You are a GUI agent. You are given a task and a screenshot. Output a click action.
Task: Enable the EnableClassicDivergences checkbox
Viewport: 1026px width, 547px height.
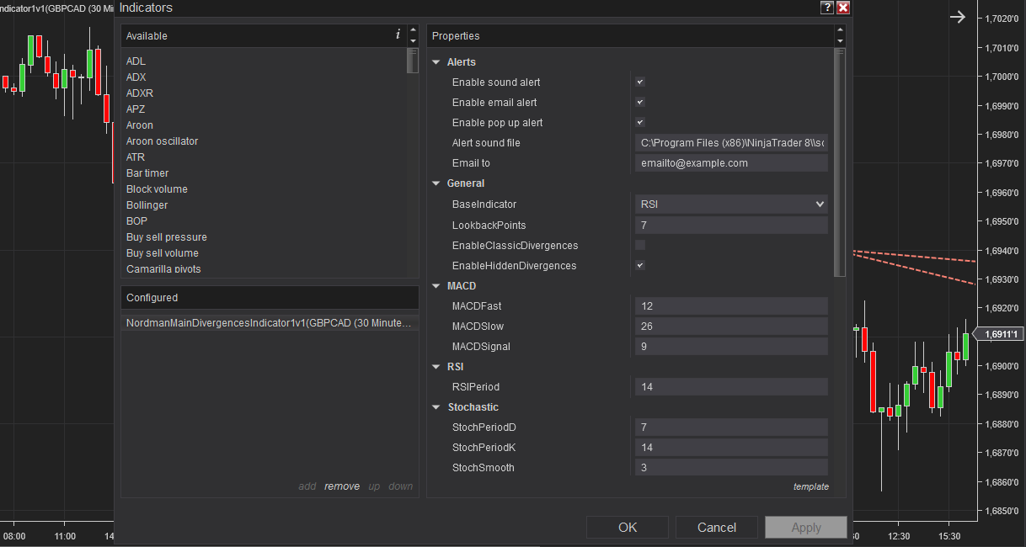tap(640, 245)
